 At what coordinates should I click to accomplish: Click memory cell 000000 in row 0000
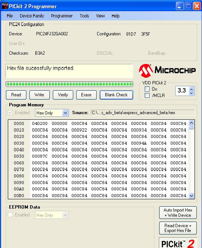tap(60, 123)
